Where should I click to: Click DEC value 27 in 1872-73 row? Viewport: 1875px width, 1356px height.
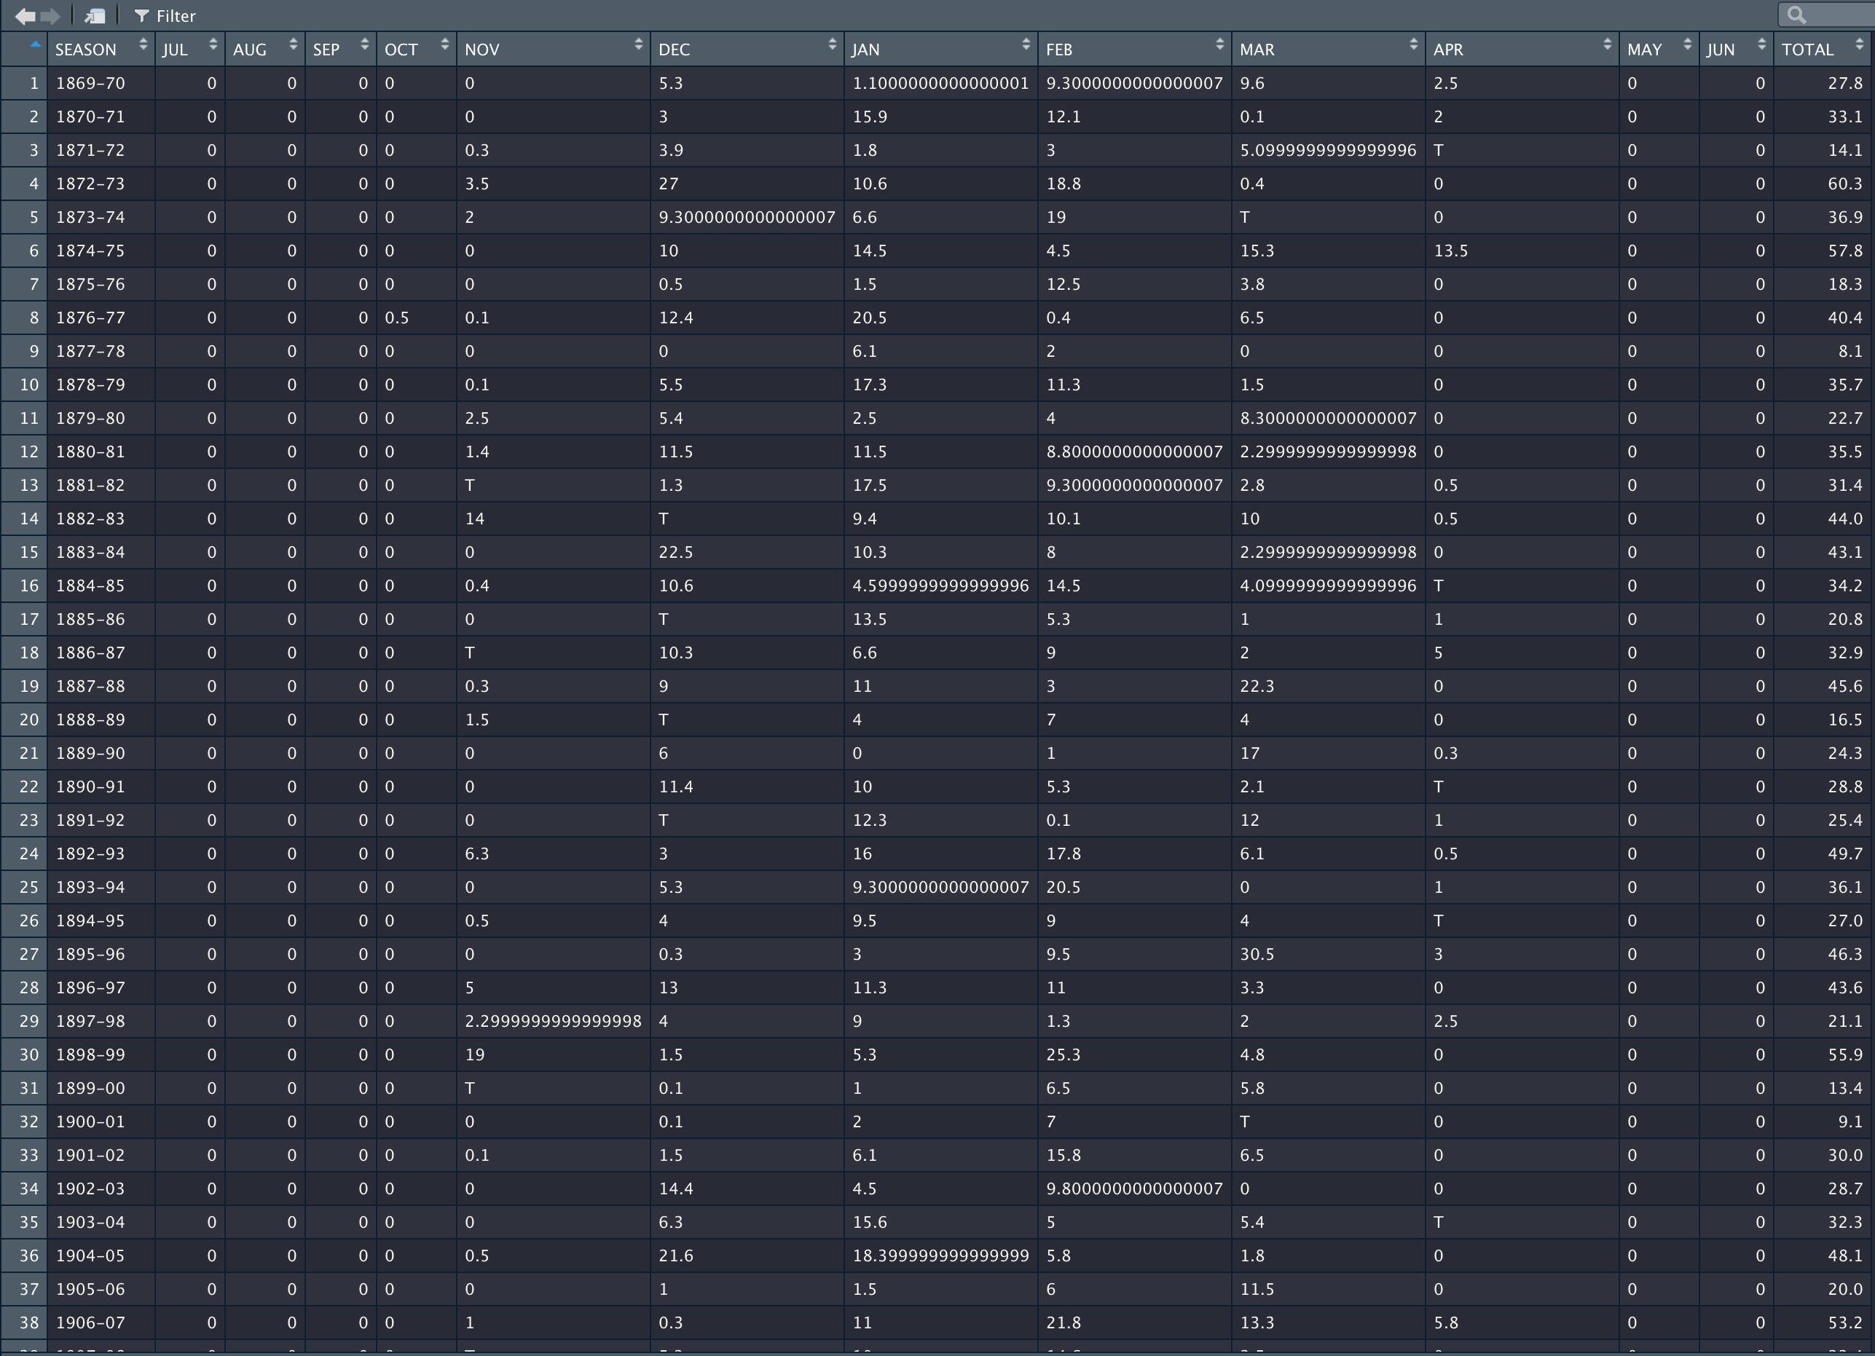(x=668, y=184)
